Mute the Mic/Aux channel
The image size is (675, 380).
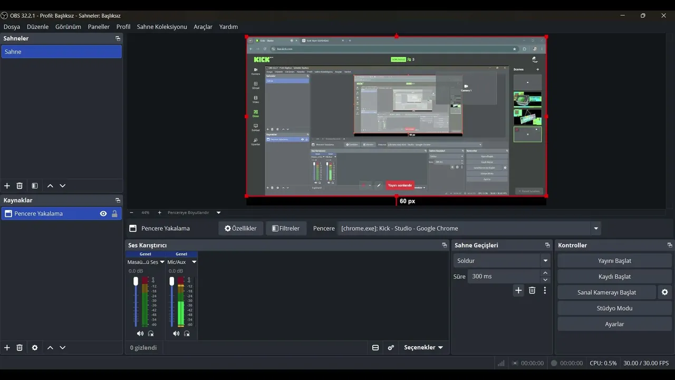tap(176, 334)
